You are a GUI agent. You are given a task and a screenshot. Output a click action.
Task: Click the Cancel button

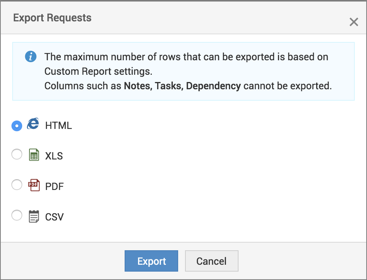click(x=211, y=261)
